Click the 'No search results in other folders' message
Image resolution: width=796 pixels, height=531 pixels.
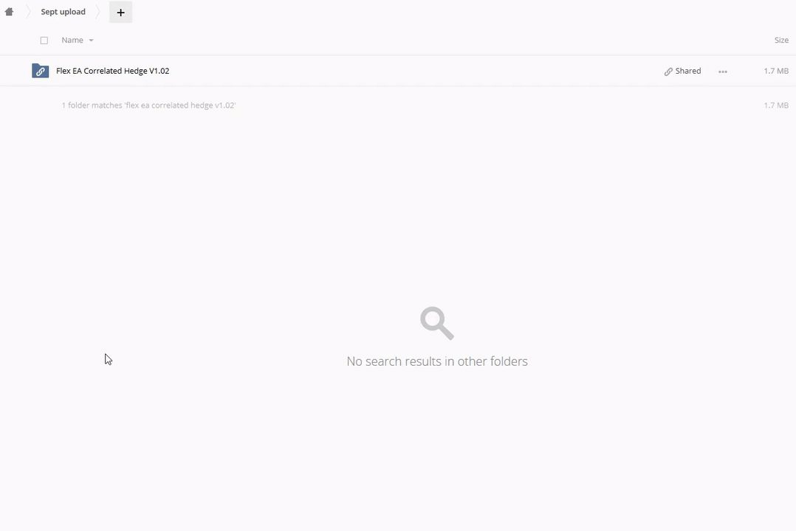pos(437,361)
